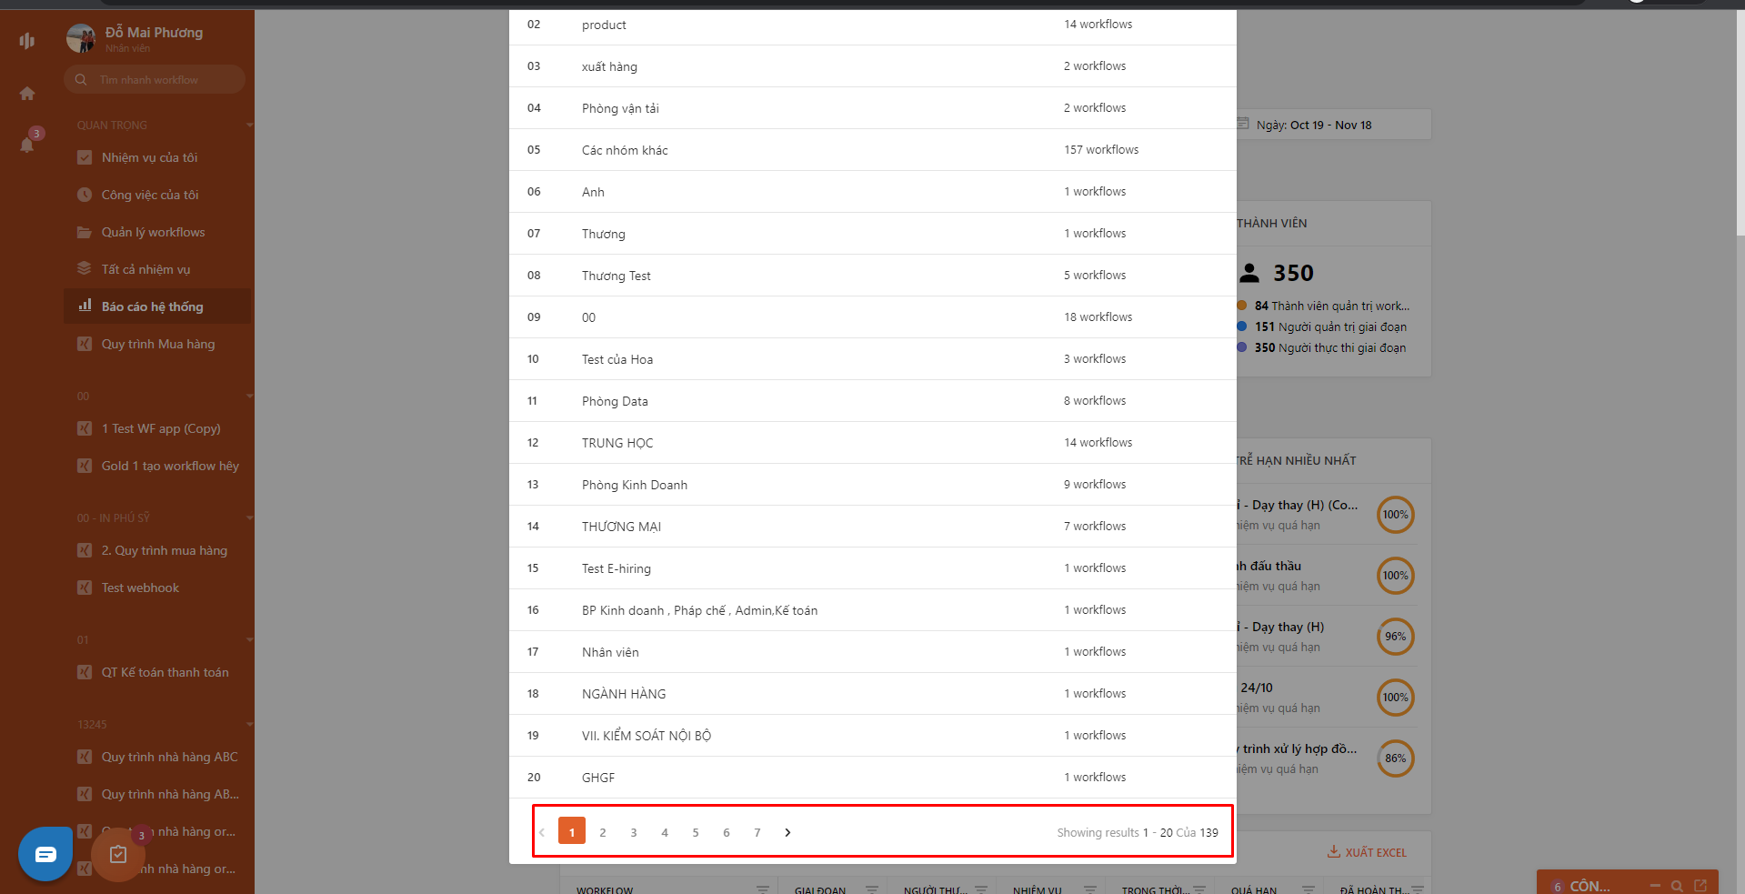This screenshot has height=894, width=1745.
Task: Open the clipboard task button with badge 3
Action: (118, 854)
